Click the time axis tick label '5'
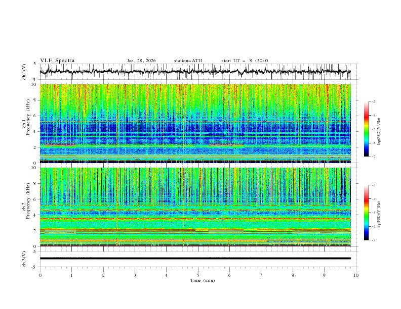The width and height of the screenshot is (401, 309). [198, 275]
